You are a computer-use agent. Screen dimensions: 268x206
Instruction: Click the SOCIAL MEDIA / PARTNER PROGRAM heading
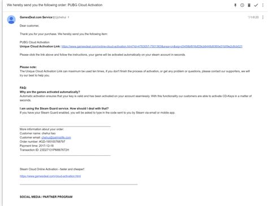(x=46, y=197)
